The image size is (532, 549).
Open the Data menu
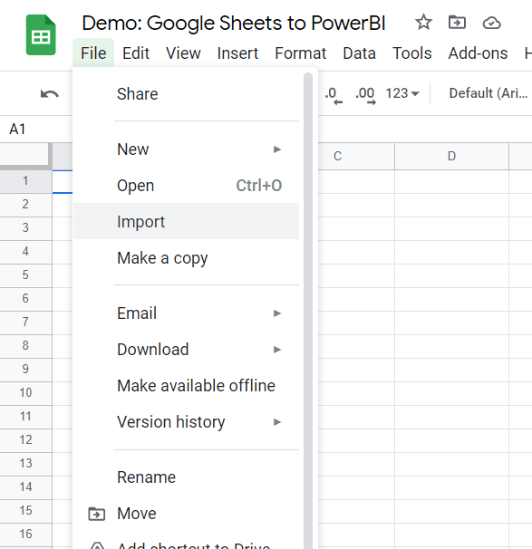tap(359, 53)
